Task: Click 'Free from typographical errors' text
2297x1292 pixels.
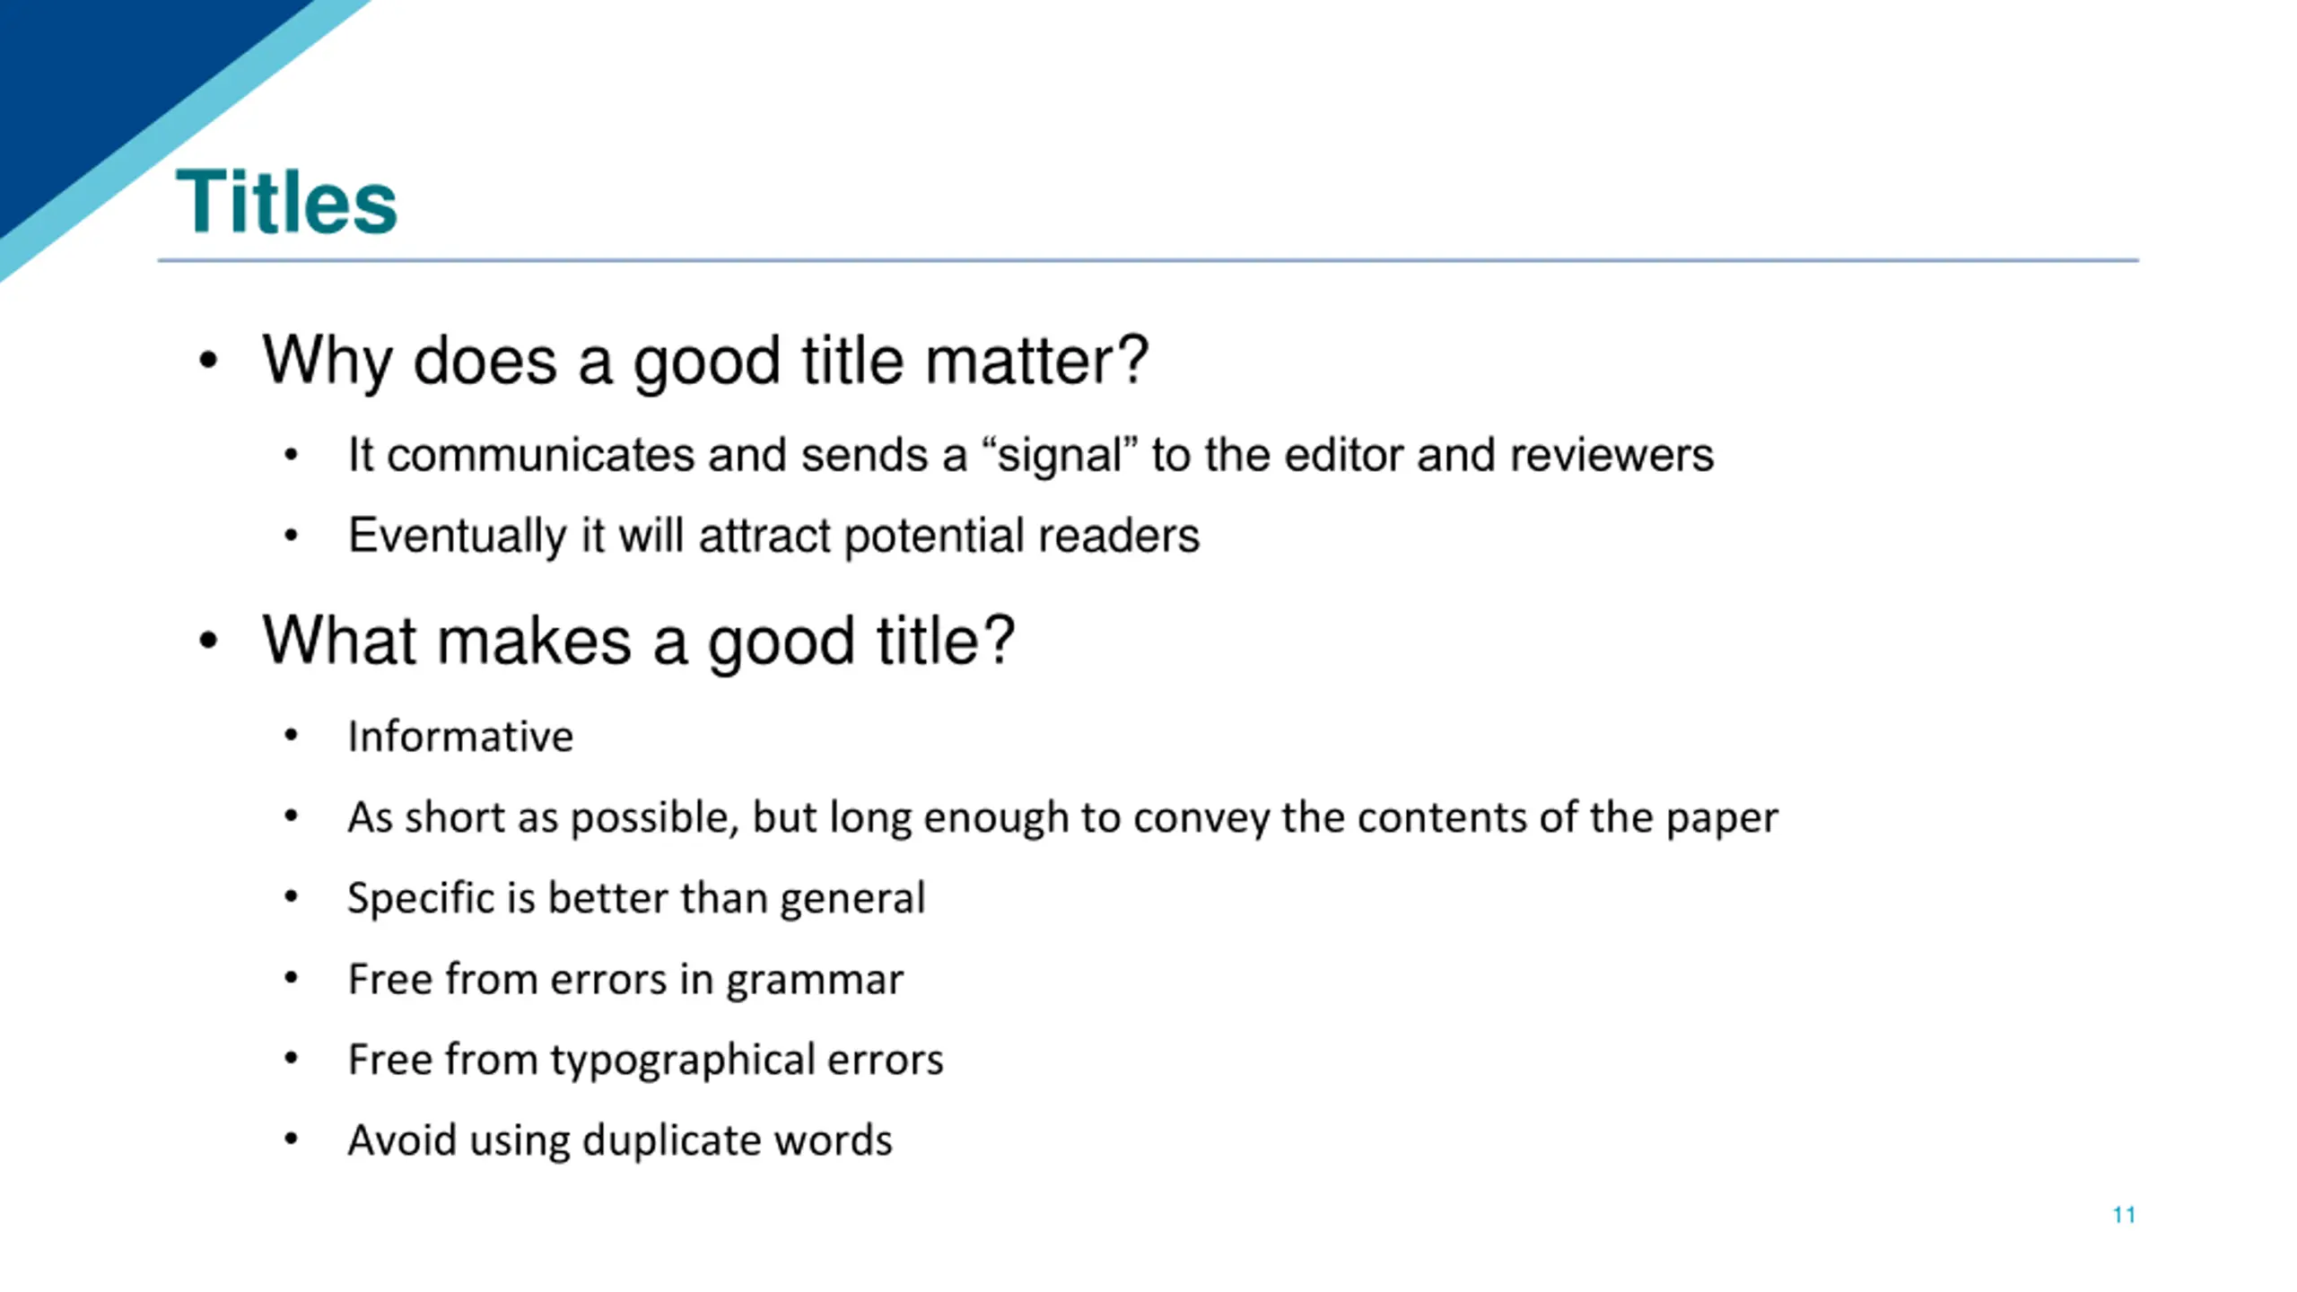Action: [645, 1061]
